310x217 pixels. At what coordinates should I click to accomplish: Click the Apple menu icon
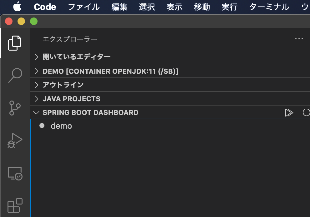pos(17,7)
